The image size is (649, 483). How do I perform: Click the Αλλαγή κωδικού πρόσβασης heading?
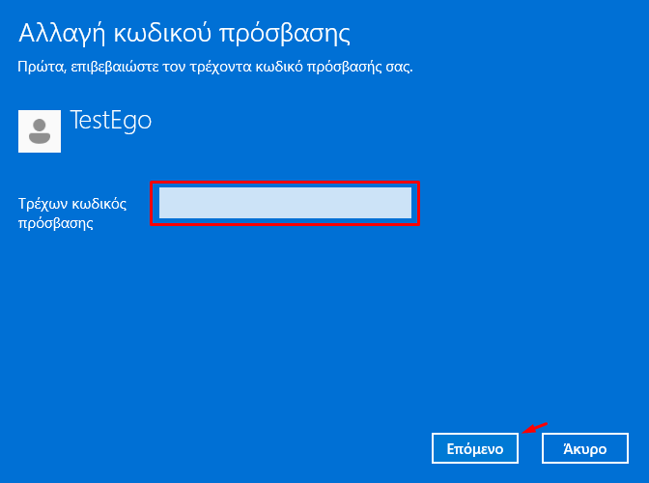click(184, 33)
